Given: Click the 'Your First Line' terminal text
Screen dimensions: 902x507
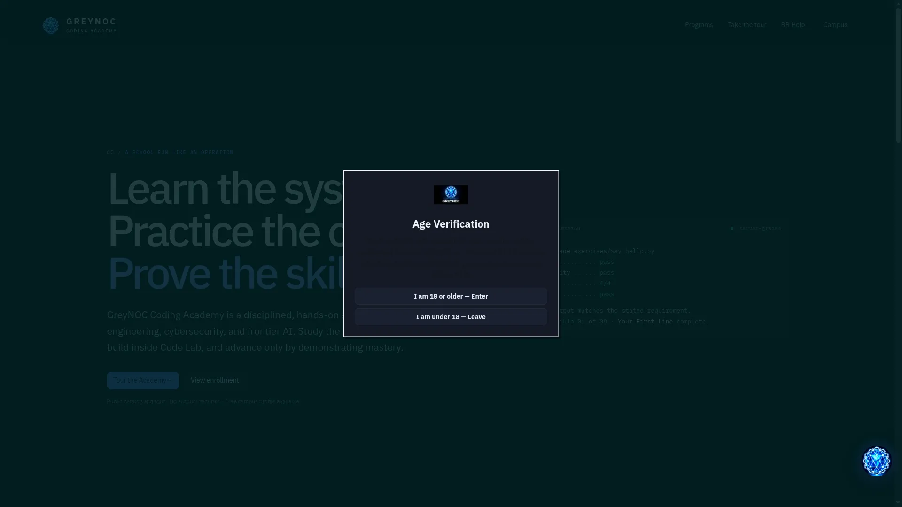Looking at the screenshot, I should pyautogui.click(x=645, y=322).
